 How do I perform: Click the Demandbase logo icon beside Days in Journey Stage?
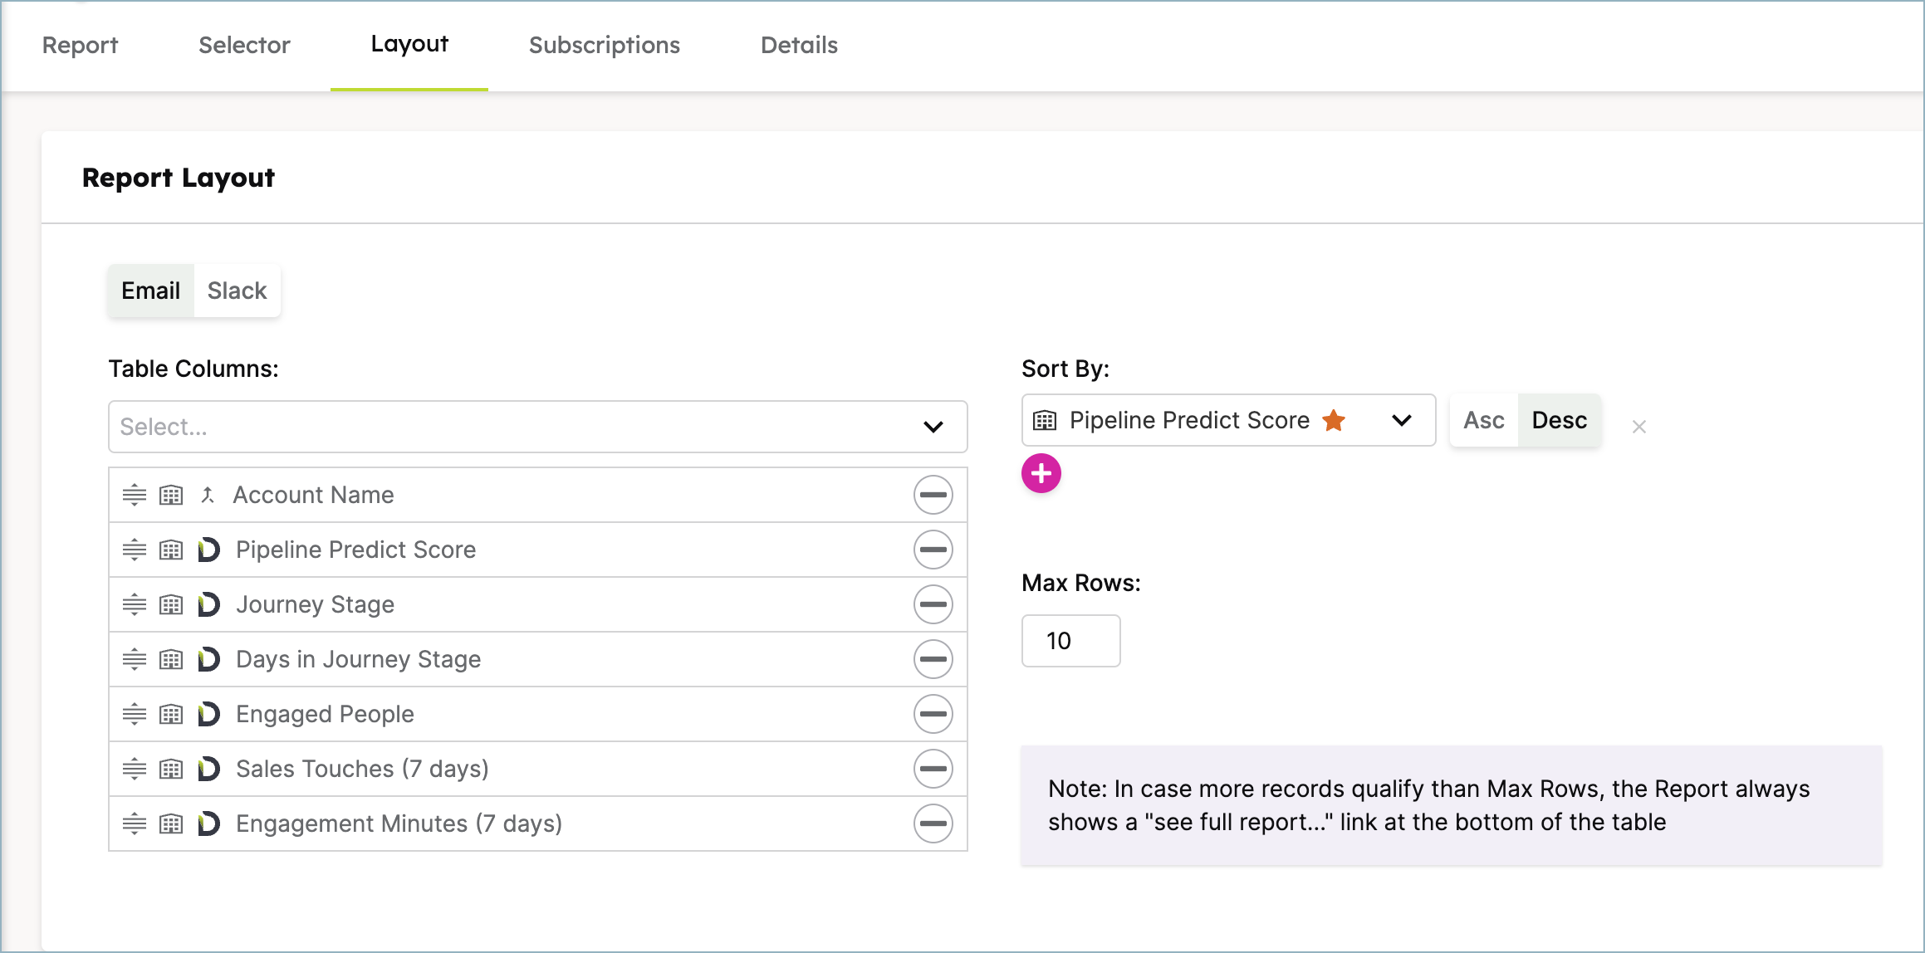[208, 659]
